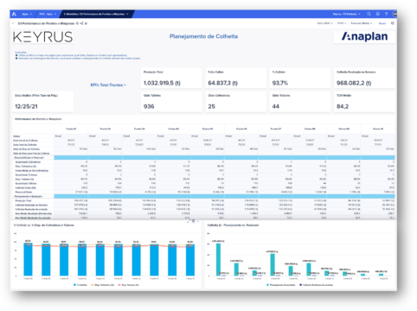The height and width of the screenshot is (311, 417).
Task: Select the 64.837,3 (t) KPI card
Action: 236,78
